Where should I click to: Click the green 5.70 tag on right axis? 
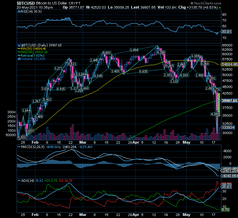click(x=225, y=210)
